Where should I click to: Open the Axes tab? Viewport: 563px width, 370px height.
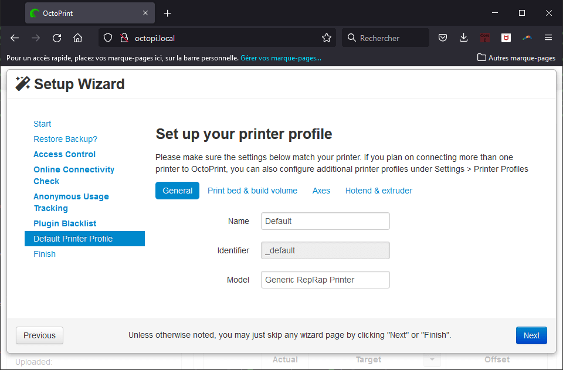coord(321,191)
